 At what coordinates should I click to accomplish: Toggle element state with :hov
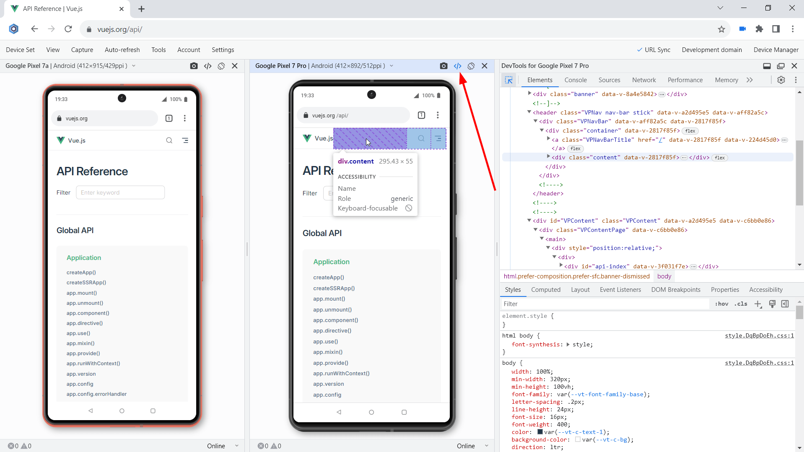click(722, 304)
